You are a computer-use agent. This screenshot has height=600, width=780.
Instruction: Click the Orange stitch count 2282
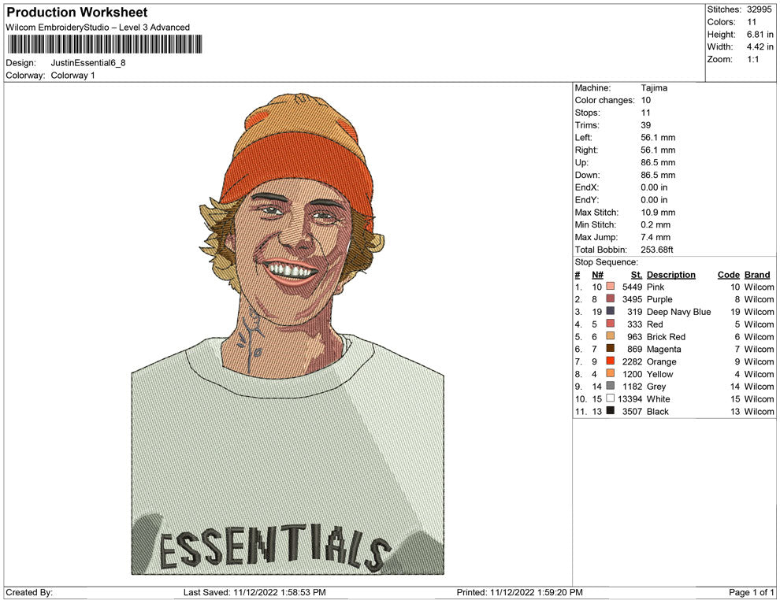[x=632, y=361]
